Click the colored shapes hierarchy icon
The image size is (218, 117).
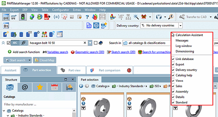click(x=44, y=34)
